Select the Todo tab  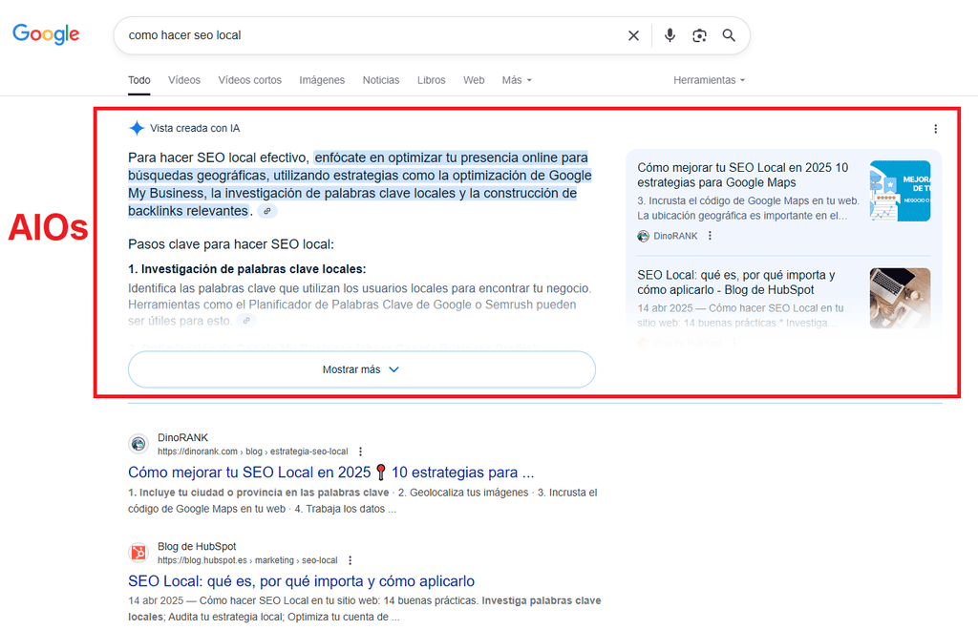(x=139, y=80)
